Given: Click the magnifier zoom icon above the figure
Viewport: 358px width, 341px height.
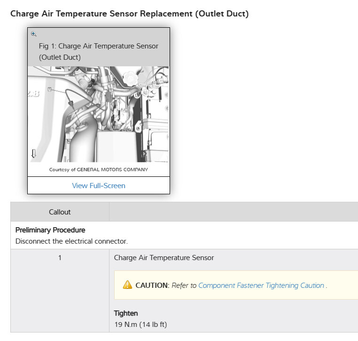Looking at the screenshot, I should tap(34, 34).
